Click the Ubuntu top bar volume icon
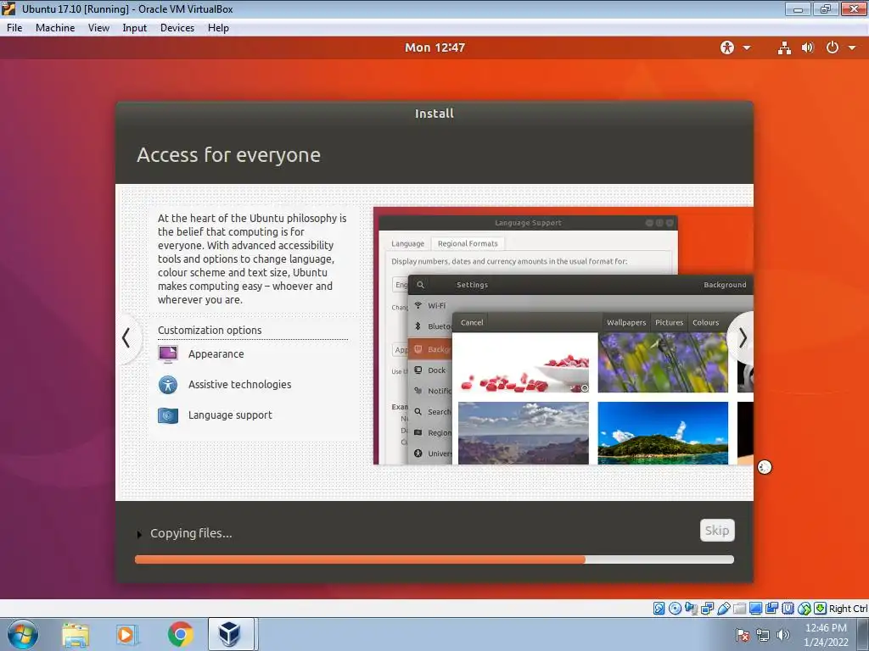Screen dimensions: 869x651 click(808, 47)
